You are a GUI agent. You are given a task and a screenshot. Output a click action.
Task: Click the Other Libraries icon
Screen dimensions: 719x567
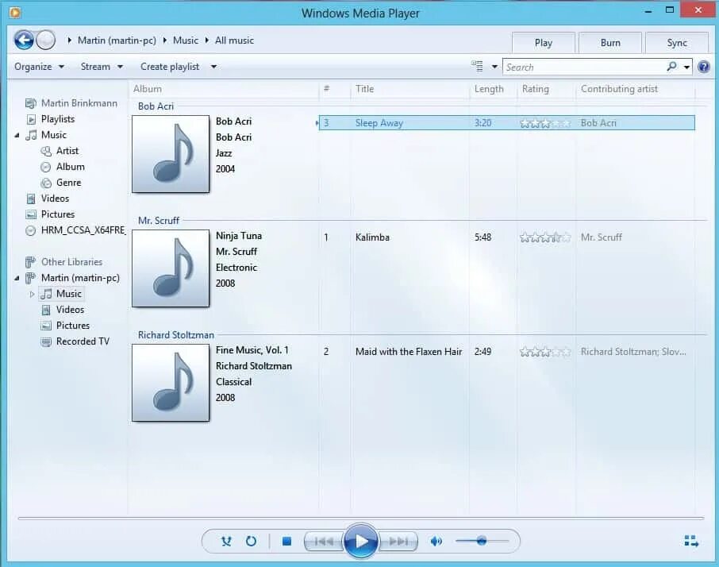pyautogui.click(x=30, y=262)
